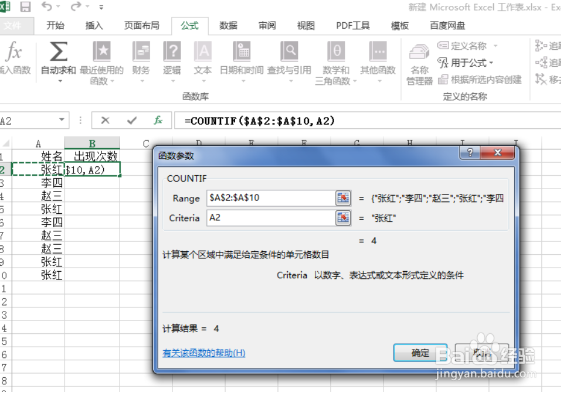This screenshot has width=567, height=393.
Task: Switch to the 百度网盘 tab
Action: (447, 26)
